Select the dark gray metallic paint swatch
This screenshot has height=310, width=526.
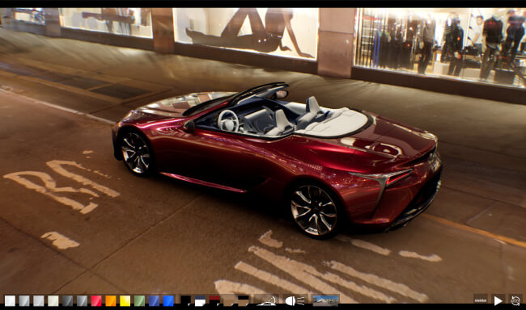point(67,300)
